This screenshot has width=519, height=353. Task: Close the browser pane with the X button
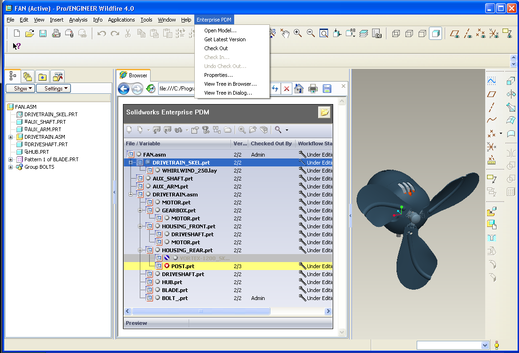pos(343,86)
